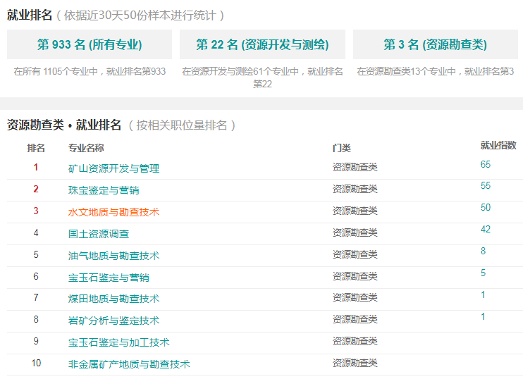Click the 门类 column header
Screen dimensions: 523x379
(x=342, y=148)
